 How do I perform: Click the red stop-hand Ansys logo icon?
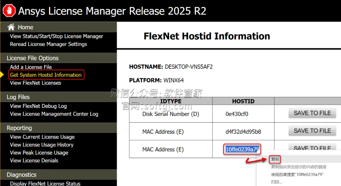(x=9, y=10)
